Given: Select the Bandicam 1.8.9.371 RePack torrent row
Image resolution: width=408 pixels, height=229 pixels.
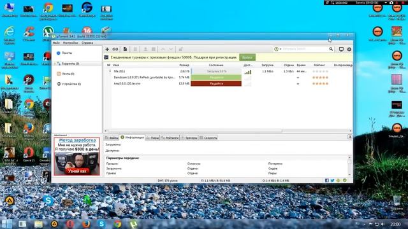Looking at the screenshot, I should click(228, 78).
